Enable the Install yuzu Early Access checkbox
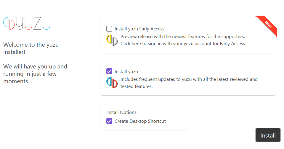The width and height of the screenshot is (284, 149). click(x=109, y=29)
